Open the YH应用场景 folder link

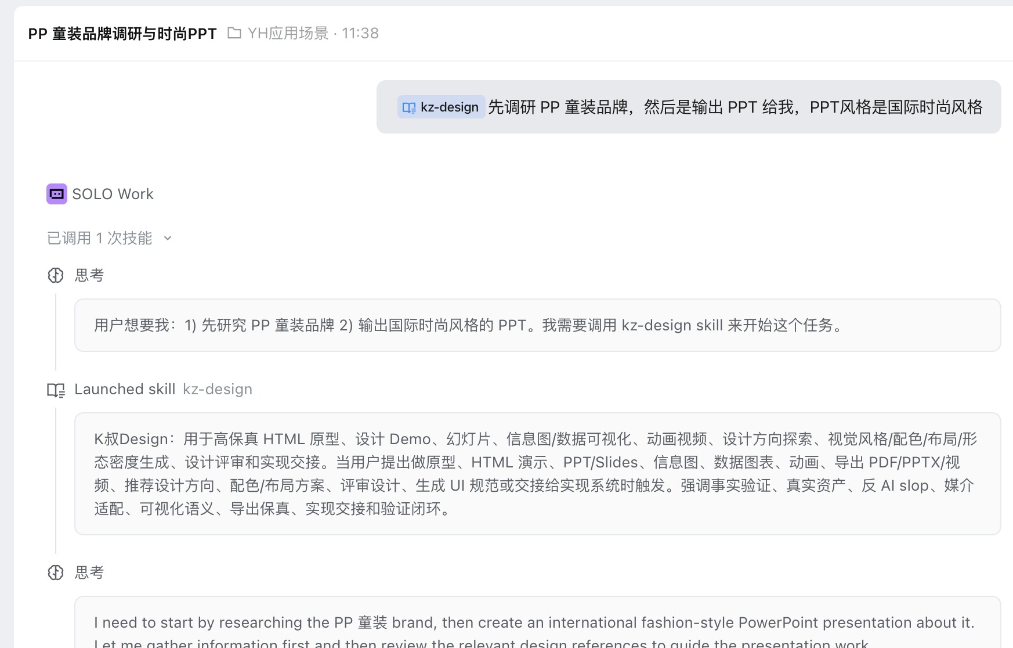point(288,33)
